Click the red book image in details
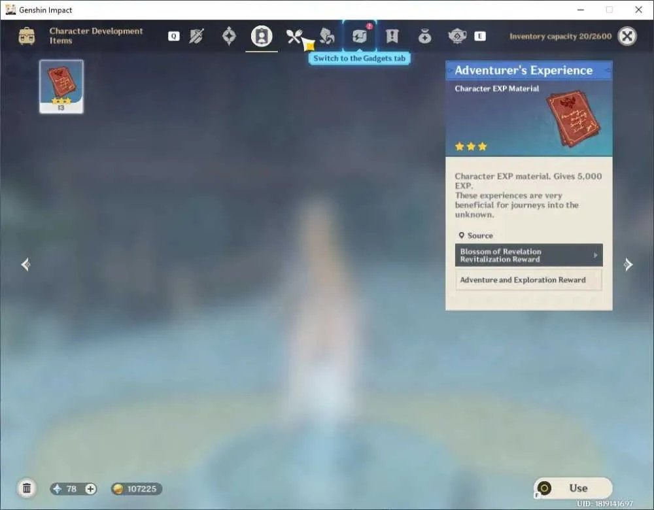This screenshot has height=510, width=654. tap(574, 118)
